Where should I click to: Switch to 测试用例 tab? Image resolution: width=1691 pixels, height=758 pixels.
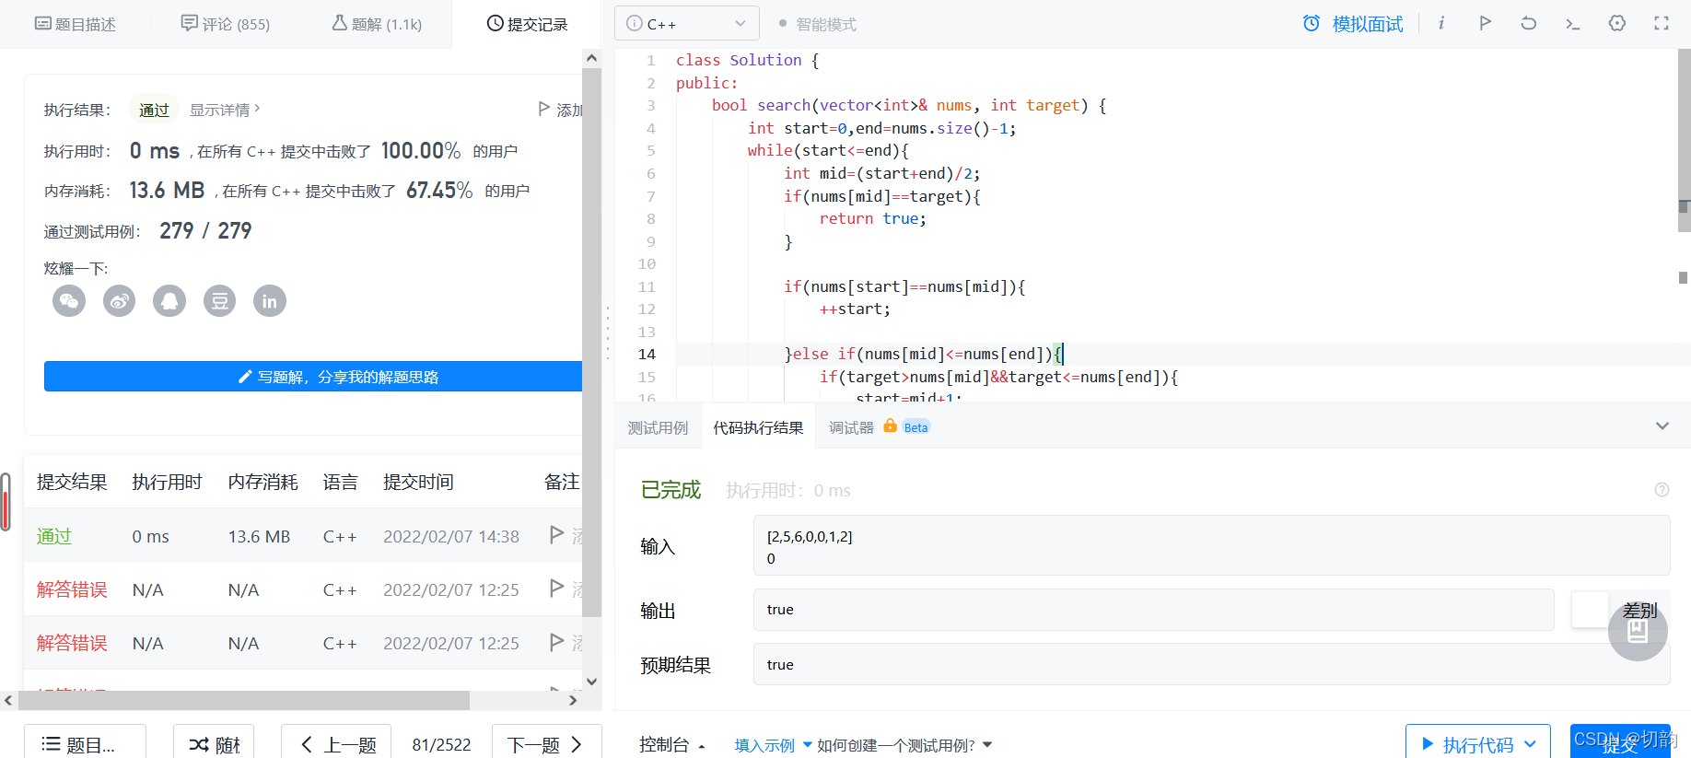(x=658, y=427)
